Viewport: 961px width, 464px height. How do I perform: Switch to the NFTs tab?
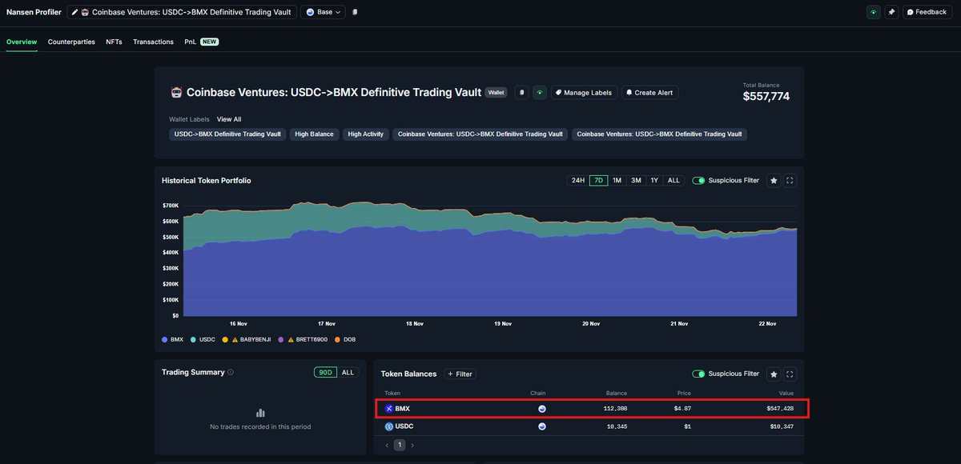coord(114,42)
